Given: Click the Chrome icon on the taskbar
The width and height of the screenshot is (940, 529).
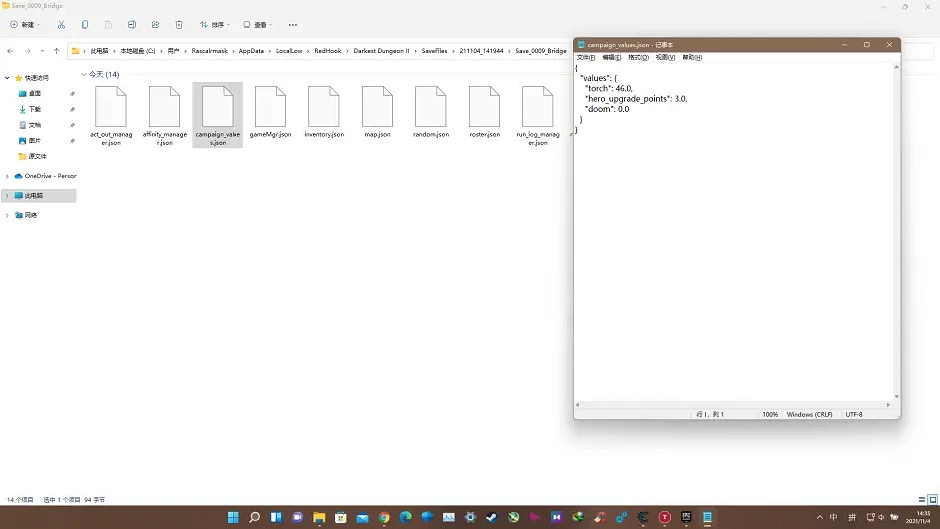Looking at the screenshot, I should pos(384,517).
